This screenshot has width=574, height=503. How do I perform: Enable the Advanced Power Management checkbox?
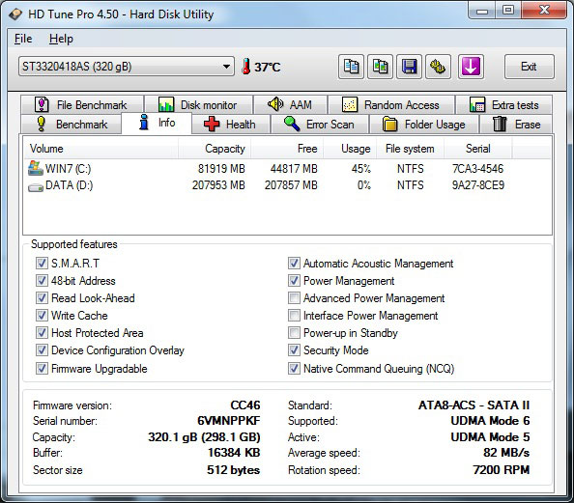point(294,297)
